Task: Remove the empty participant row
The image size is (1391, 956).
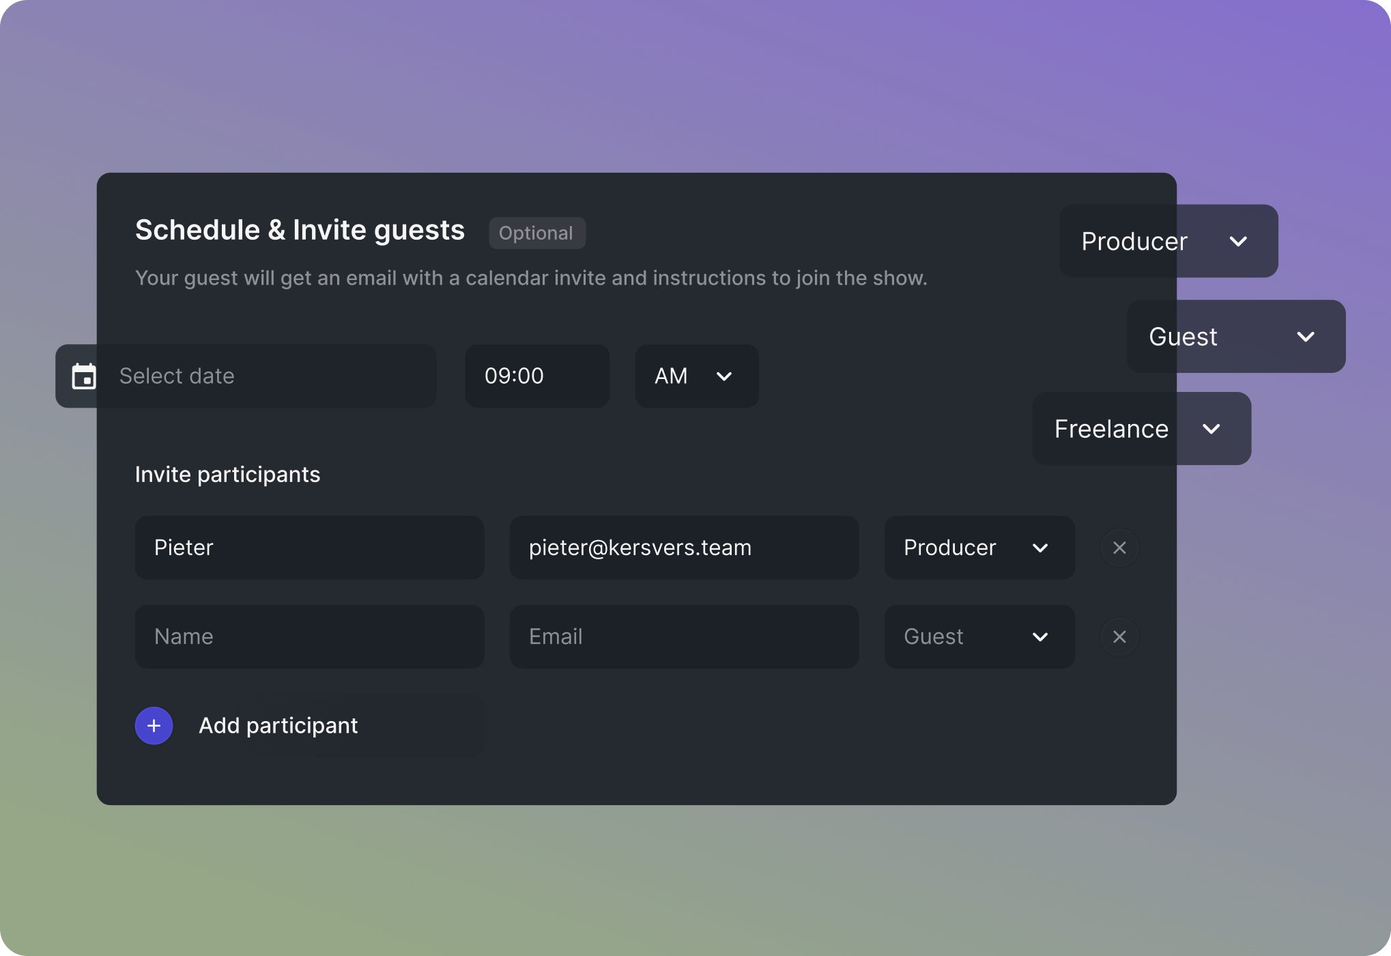Action: [x=1119, y=636]
